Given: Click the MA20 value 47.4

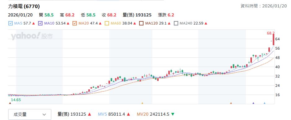Looking at the screenshot, I should (x=94, y=23).
